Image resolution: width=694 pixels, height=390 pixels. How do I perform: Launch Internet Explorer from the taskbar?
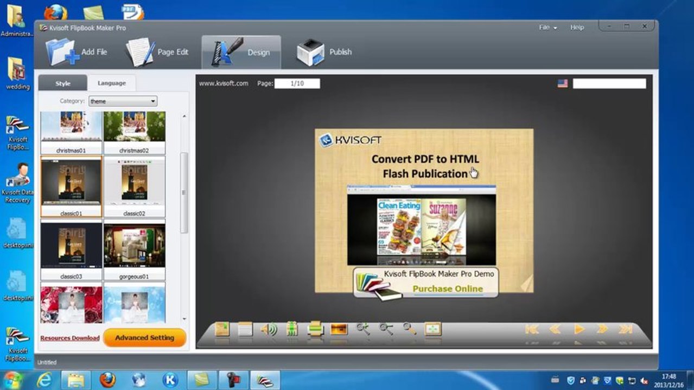[x=44, y=380]
